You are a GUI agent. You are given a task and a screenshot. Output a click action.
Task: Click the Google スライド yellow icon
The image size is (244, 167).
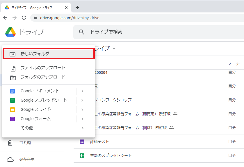(x=13, y=110)
